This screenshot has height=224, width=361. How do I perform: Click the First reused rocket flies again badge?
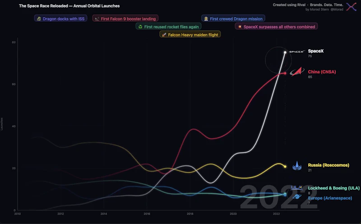(x=168, y=27)
